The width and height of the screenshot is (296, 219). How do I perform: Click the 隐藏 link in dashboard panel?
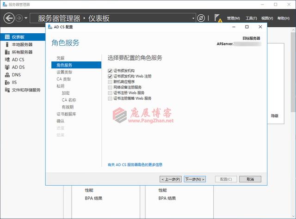coord(274,116)
